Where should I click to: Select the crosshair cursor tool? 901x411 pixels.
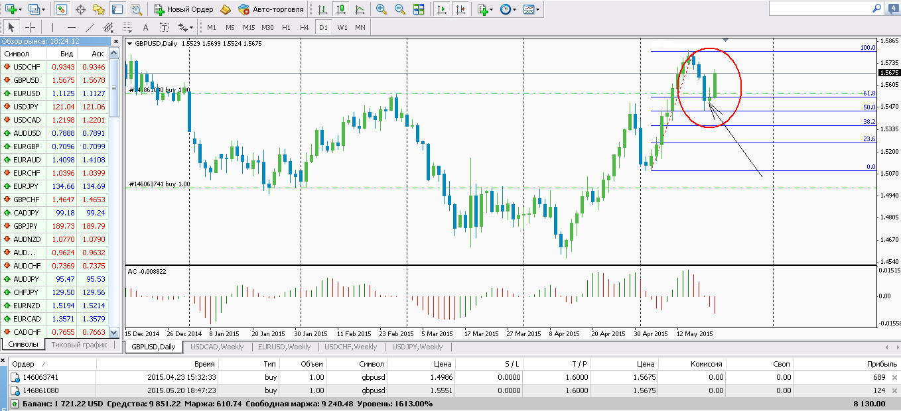coord(30,27)
